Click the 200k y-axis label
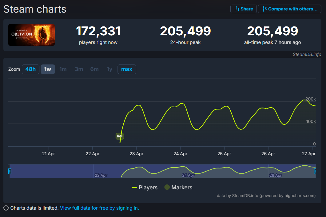Viewport: 326px width, 217px height. pos(310,99)
